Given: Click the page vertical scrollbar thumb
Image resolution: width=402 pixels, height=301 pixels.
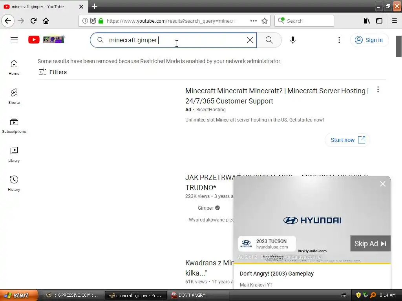Looking at the screenshot, I should pyautogui.click(x=398, y=46).
